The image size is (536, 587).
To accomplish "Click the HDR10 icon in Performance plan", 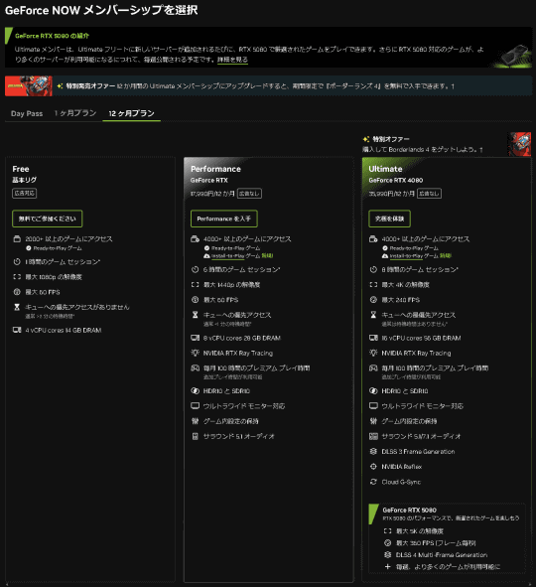I will click(195, 390).
